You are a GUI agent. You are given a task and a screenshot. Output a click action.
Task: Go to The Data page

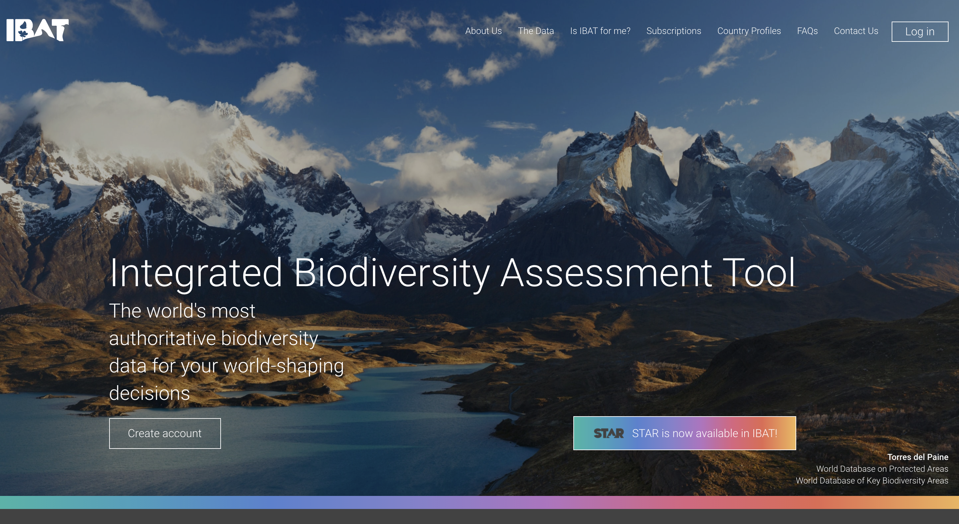click(536, 31)
